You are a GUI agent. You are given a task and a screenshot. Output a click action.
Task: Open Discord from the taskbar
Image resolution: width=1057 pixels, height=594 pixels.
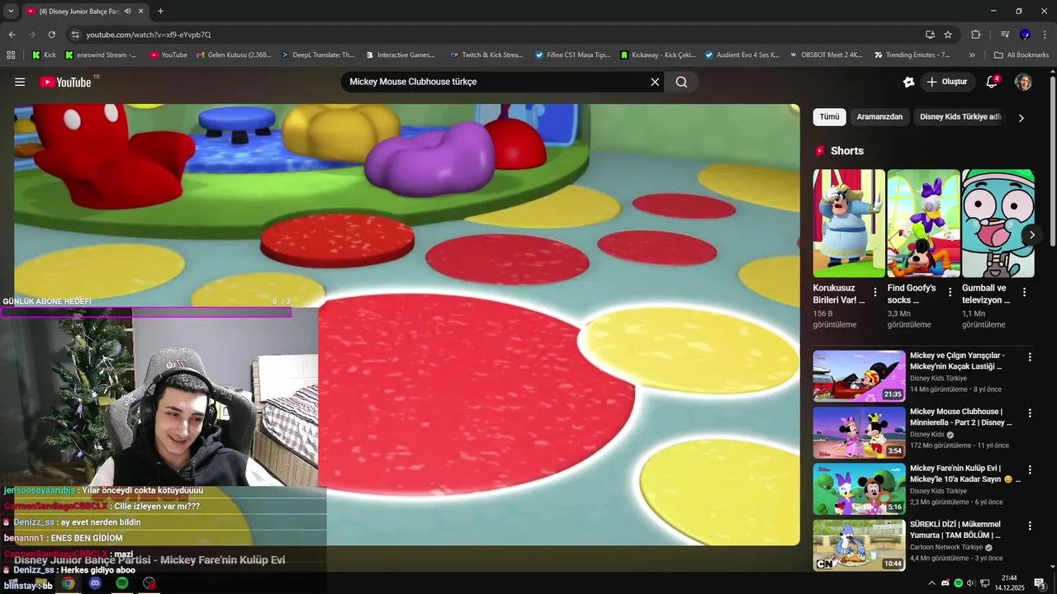(x=95, y=583)
